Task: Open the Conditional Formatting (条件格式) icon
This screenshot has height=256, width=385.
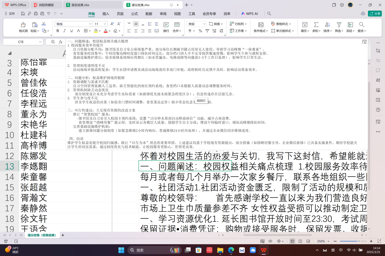Action: pyautogui.click(x=261, y=25)
